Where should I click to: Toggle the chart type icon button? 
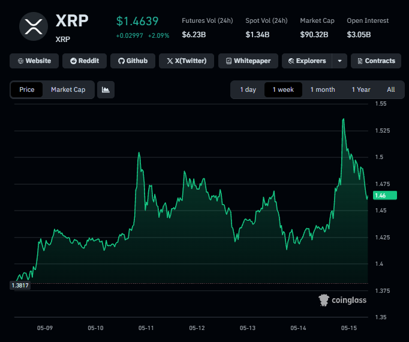point(106,89)
